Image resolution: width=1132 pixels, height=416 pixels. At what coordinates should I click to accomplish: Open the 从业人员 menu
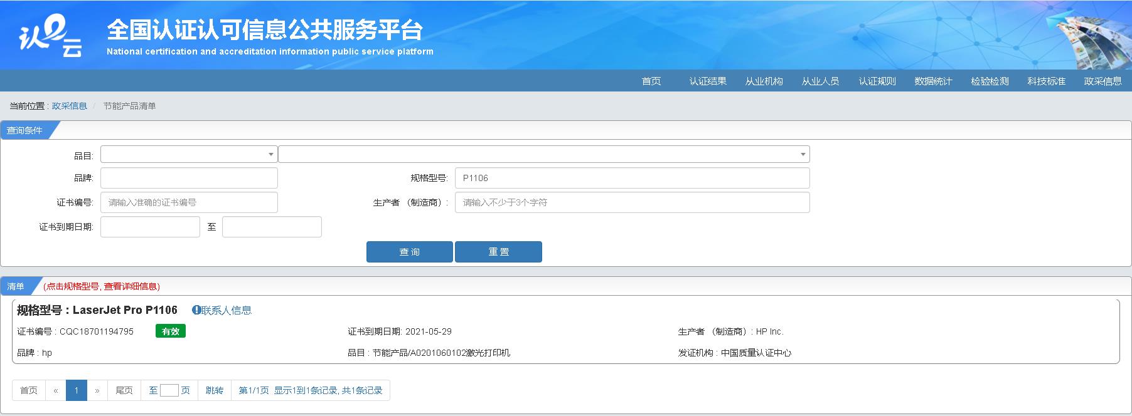click(x=821, y=81)
